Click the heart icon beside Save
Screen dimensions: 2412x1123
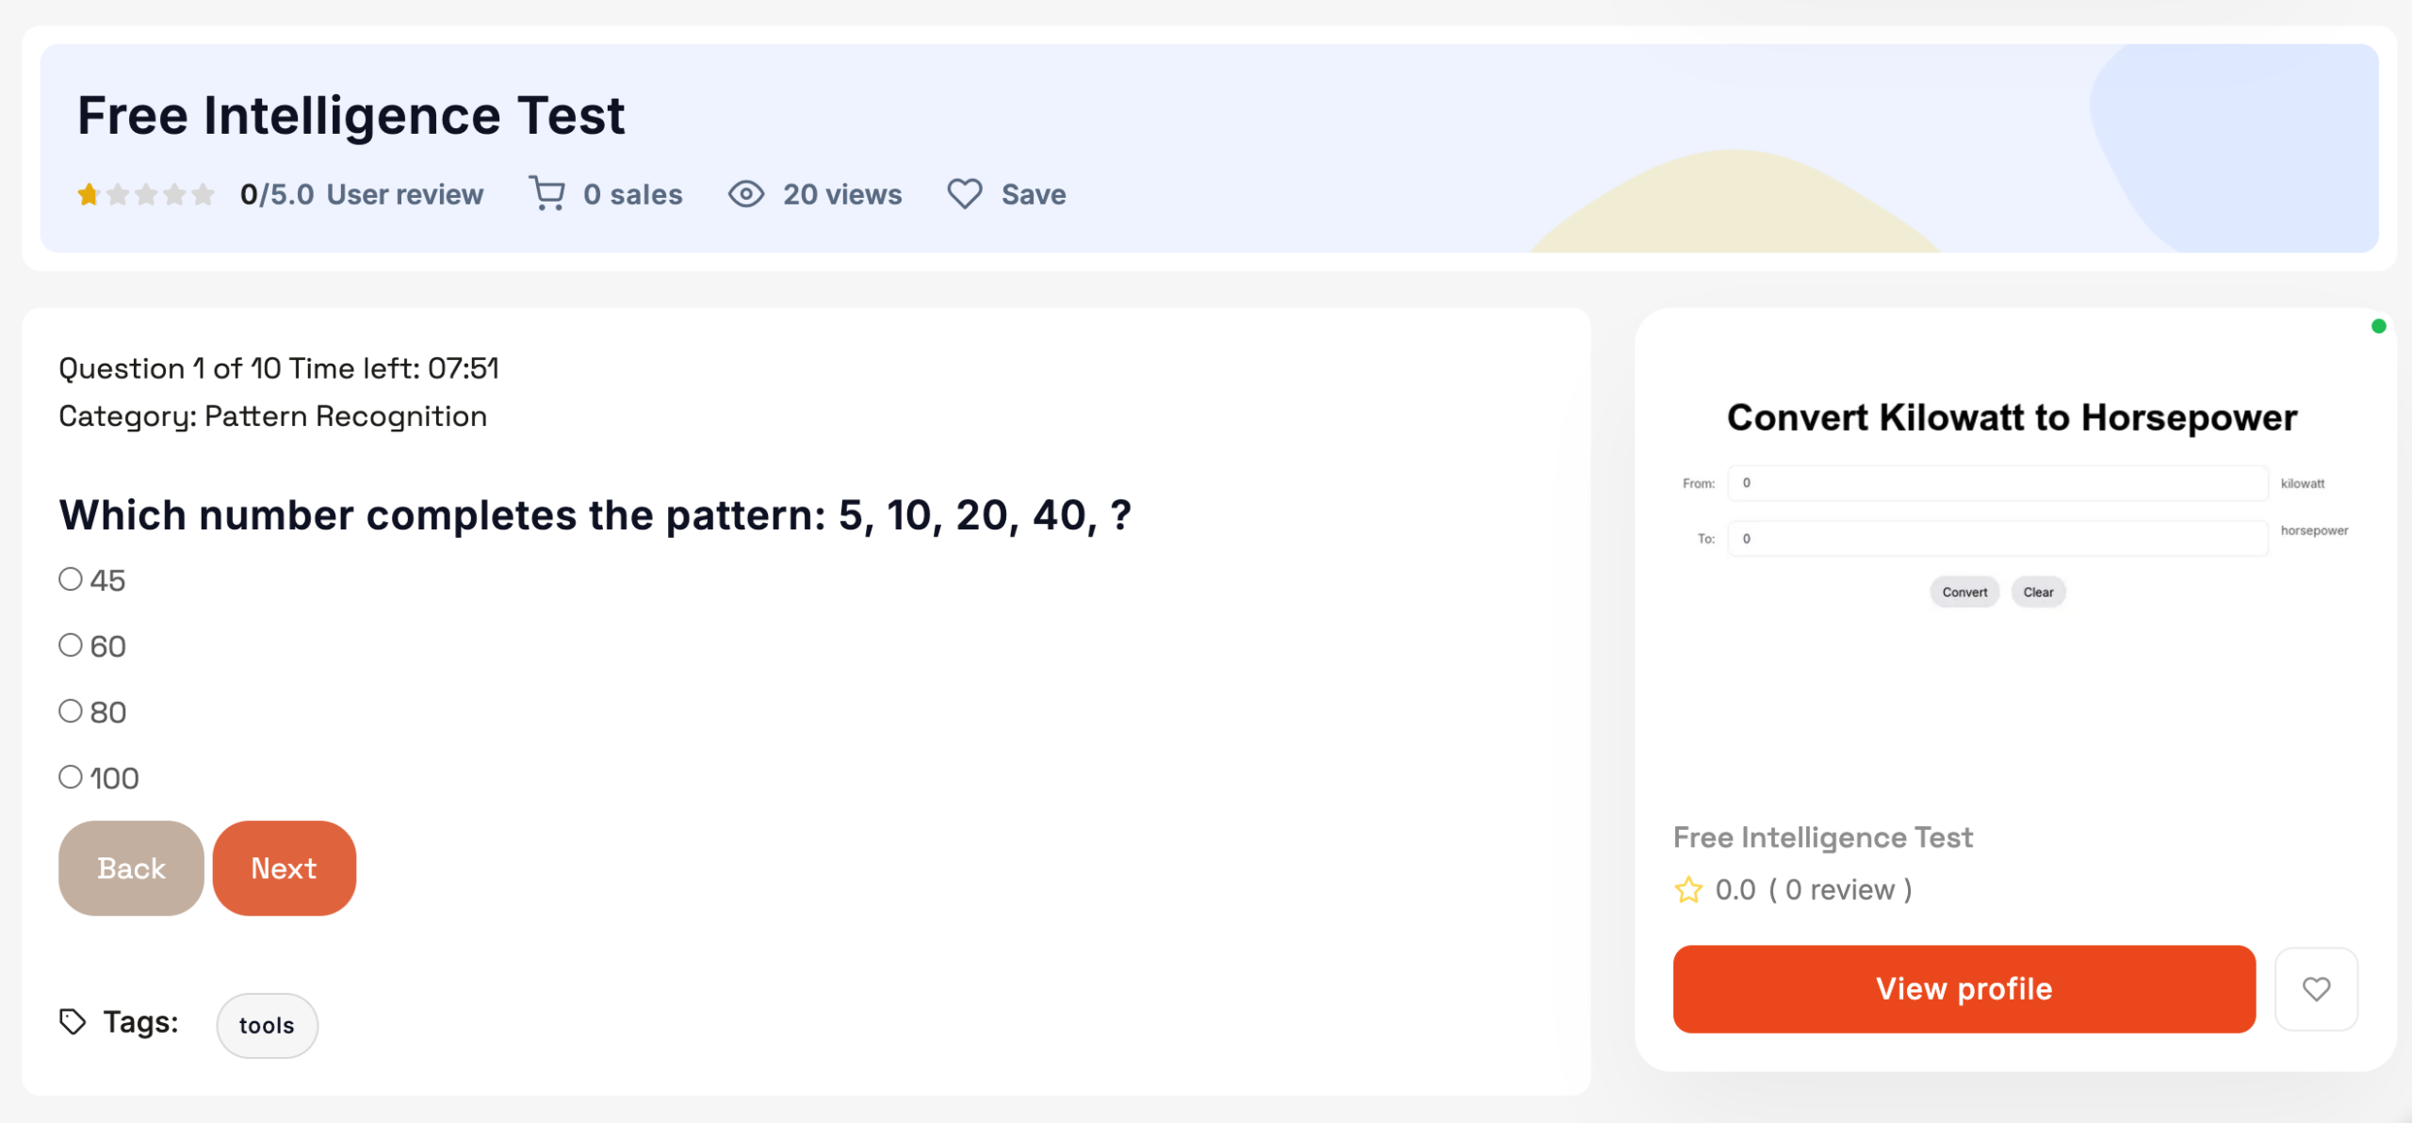(964, 194)
